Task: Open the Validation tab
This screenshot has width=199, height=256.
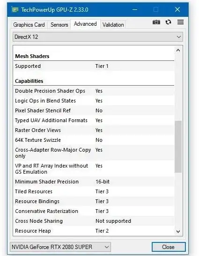Action: tap(113, 25)
